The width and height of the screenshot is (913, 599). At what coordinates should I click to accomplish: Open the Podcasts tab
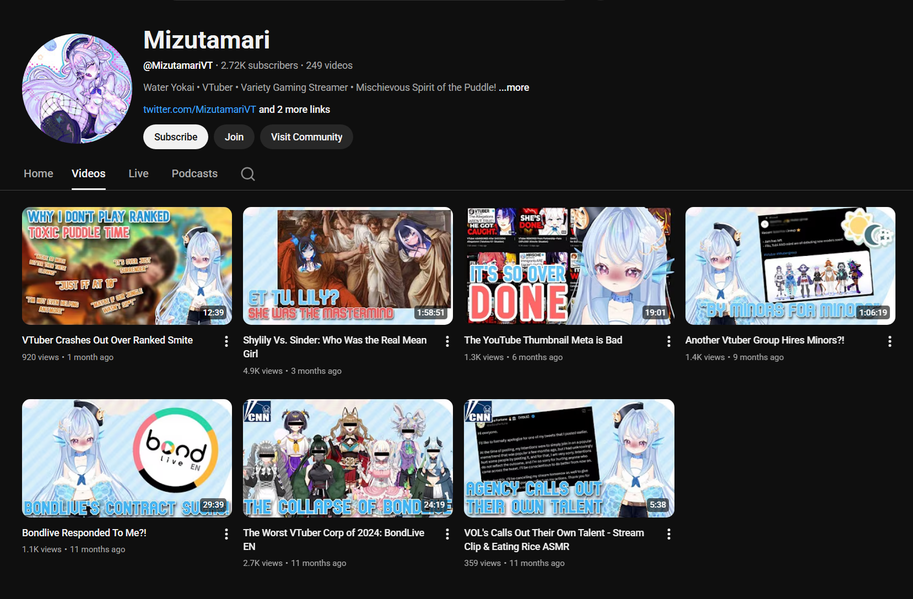tap(195, 173)
